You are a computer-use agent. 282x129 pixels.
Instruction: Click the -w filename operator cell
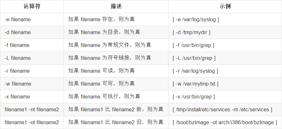(x=18, y=84)
